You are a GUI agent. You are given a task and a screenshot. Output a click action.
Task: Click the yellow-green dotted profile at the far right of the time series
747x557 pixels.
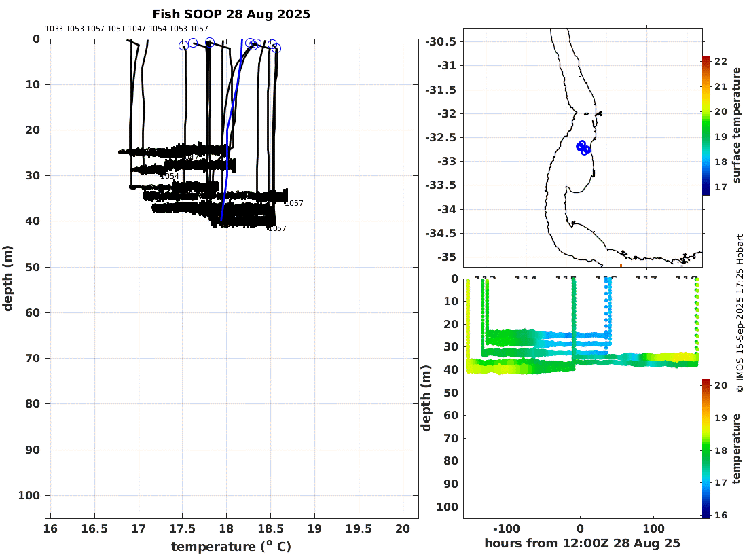[x=697, y=317]
